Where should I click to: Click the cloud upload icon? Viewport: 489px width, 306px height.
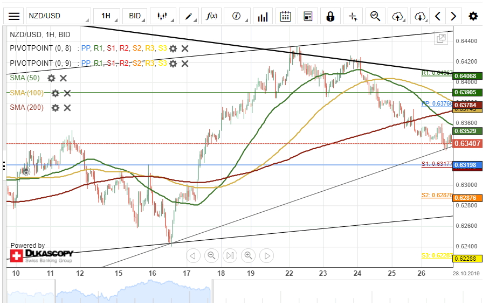coord(398,16)
